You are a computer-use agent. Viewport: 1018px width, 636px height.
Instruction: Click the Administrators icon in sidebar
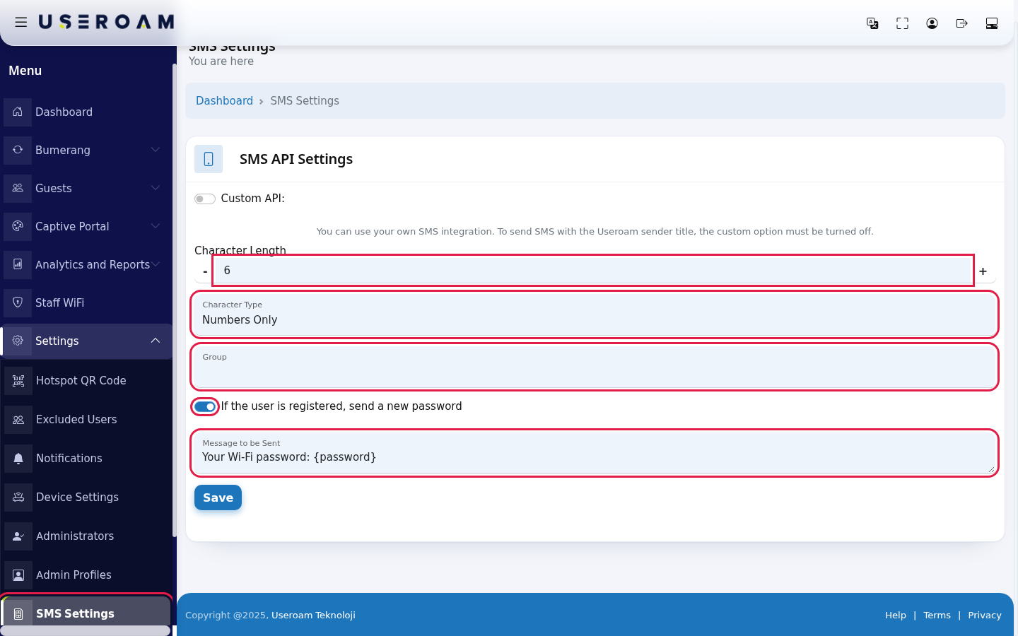(18, 536)
